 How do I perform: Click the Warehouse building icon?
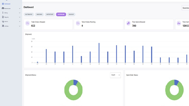3,8
